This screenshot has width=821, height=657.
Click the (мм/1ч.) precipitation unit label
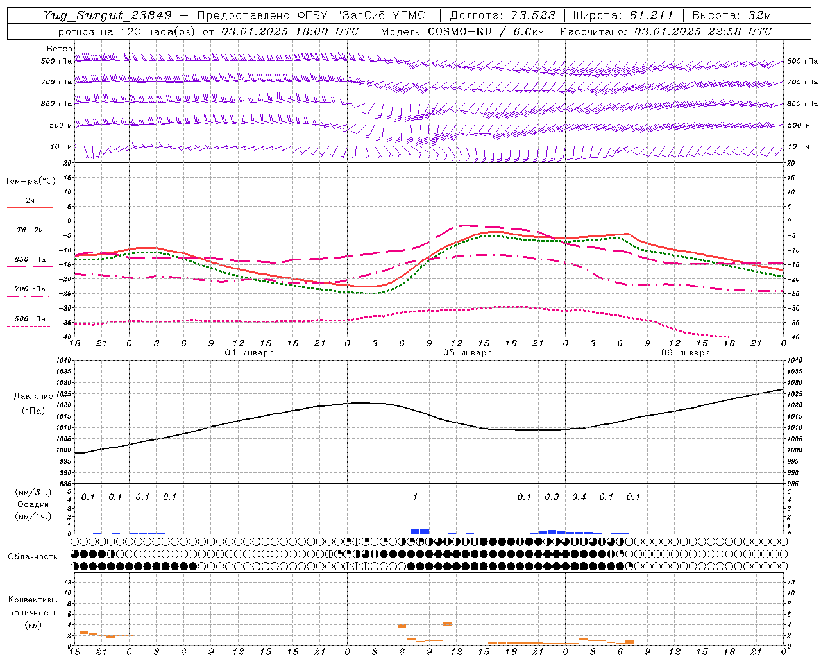[33, 516]
